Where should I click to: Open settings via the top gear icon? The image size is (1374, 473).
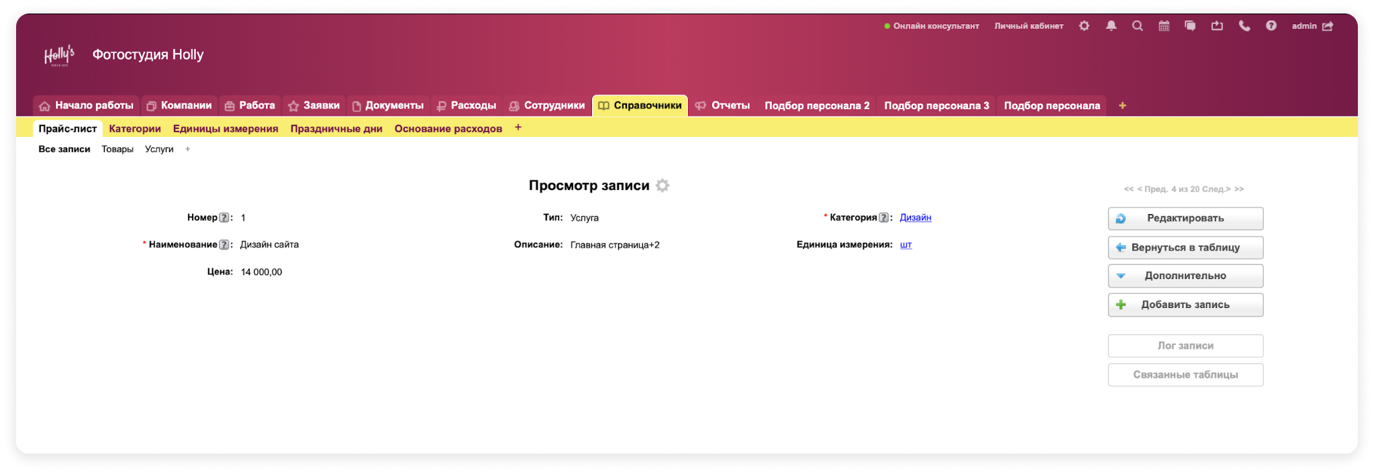click(1084, 26)
